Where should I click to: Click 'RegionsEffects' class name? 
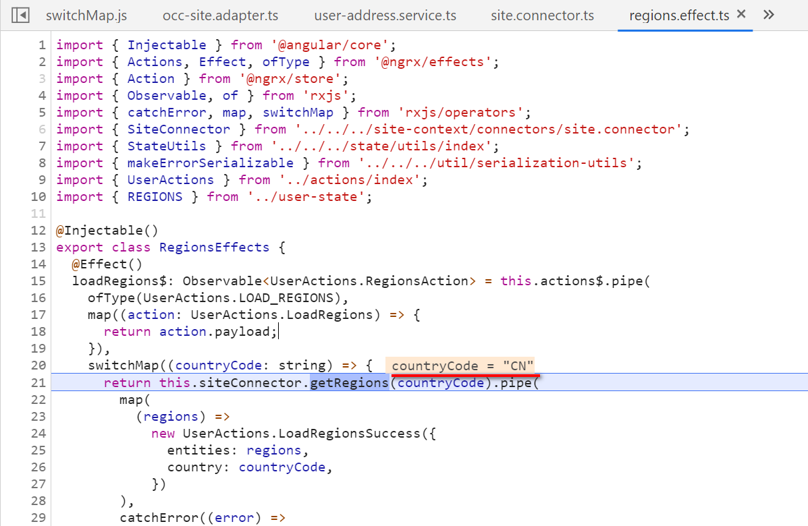[215, 247]
